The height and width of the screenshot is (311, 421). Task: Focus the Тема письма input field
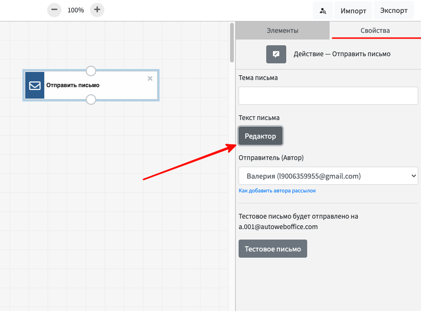point(328,96)
